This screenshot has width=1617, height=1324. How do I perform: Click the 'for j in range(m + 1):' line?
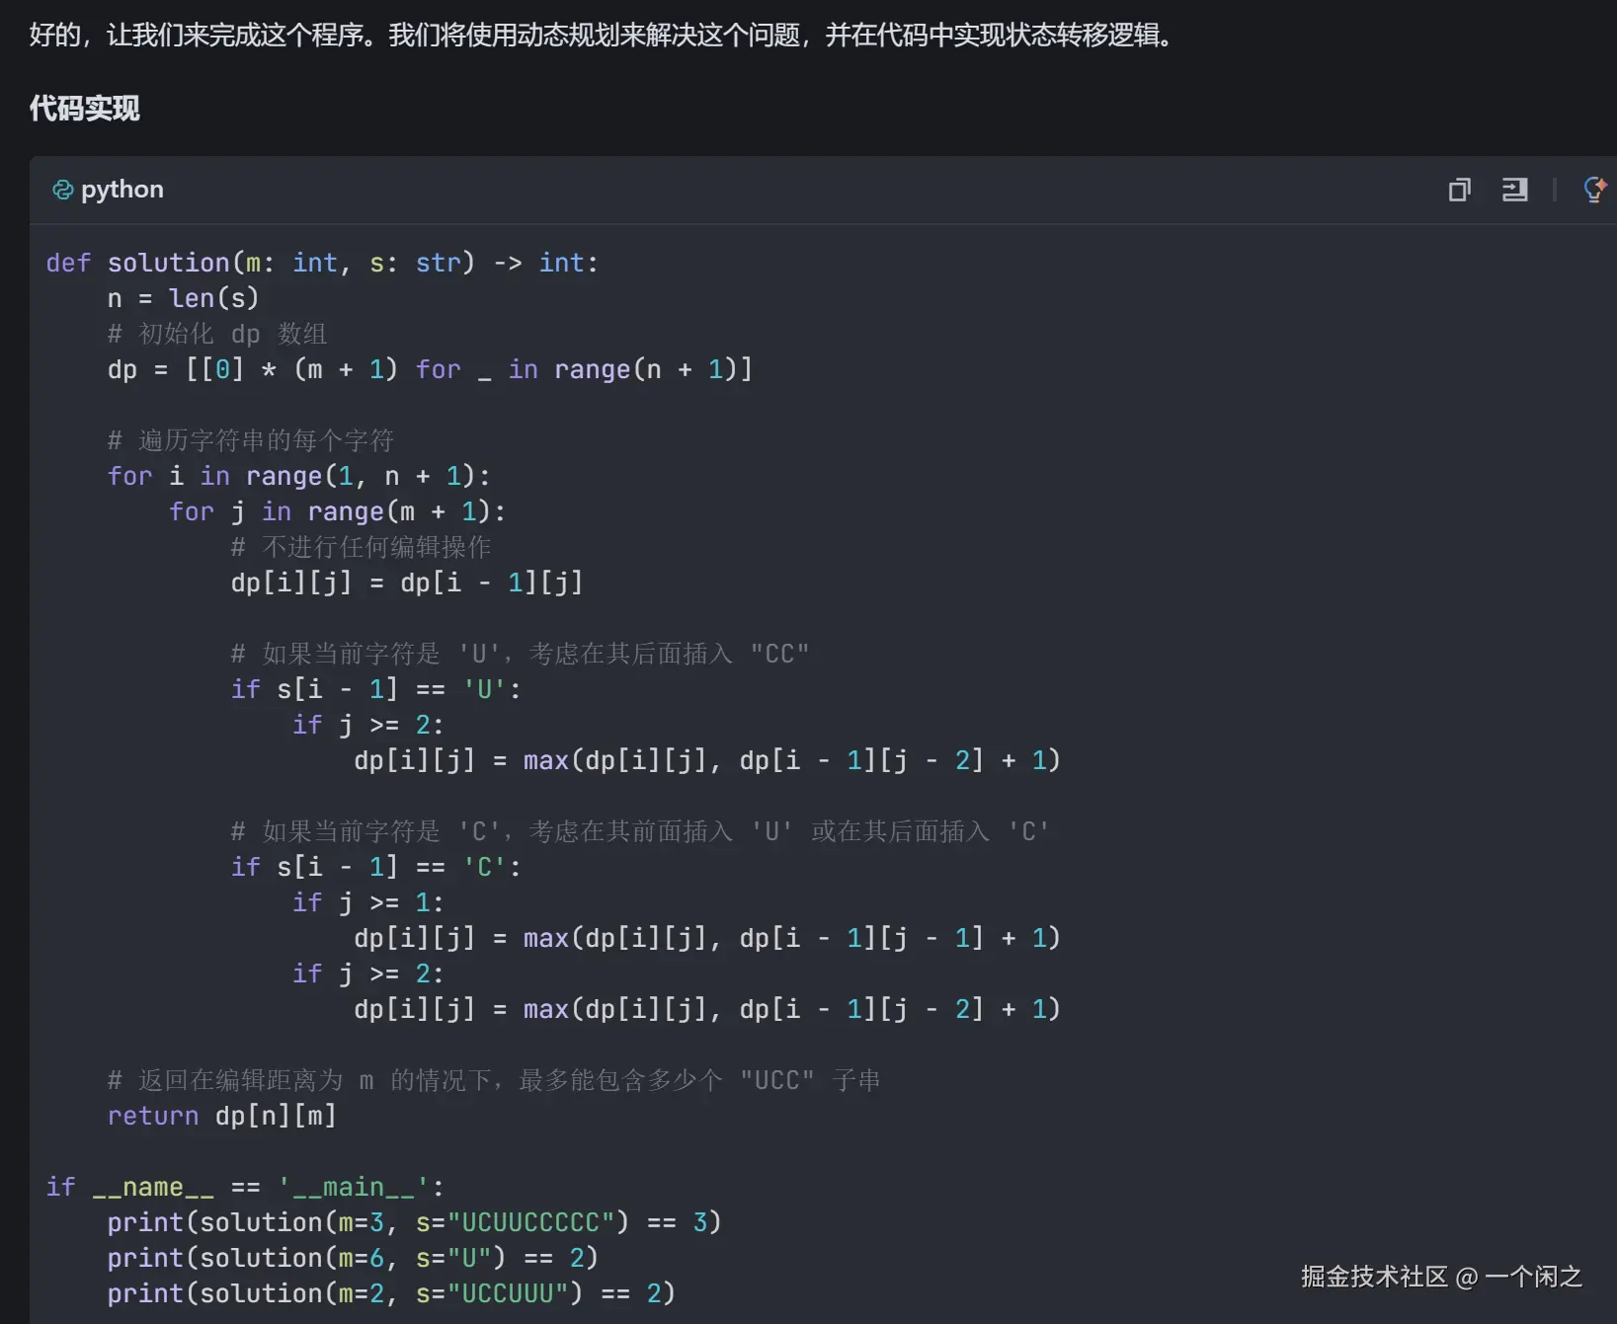click(x=337, y=511)
